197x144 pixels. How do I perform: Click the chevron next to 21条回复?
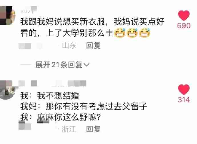[87, 65]
